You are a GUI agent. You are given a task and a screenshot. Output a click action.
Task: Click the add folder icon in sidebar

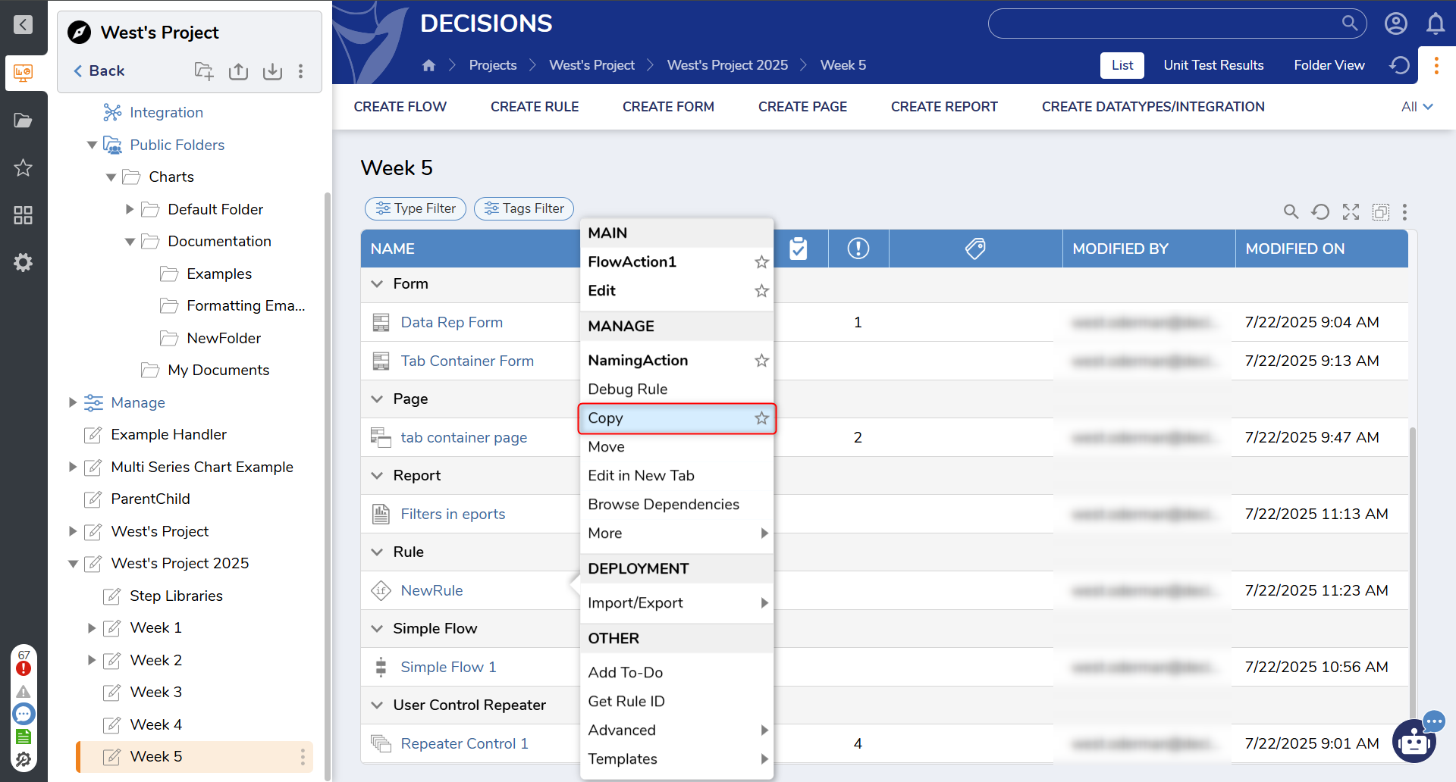[x=203, y=71]
